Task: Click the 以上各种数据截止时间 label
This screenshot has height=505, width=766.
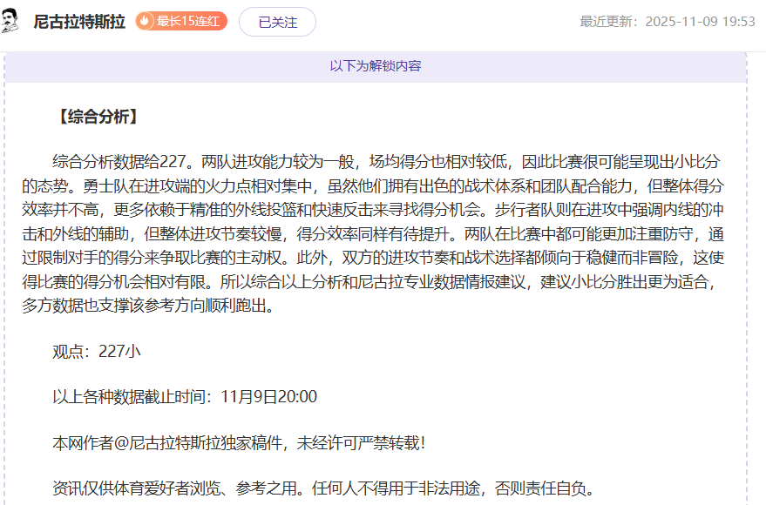Action: pyautogui.click(x=131, y=397)
